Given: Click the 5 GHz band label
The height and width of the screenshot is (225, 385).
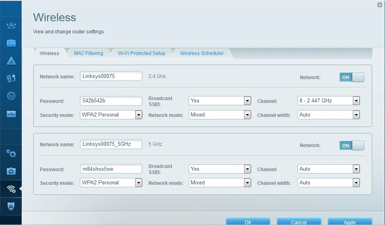Looking at the screenshot, I should coord(155,144).
